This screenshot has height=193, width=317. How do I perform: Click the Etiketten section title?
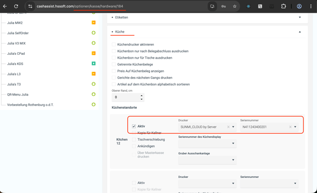pos(122,18)
